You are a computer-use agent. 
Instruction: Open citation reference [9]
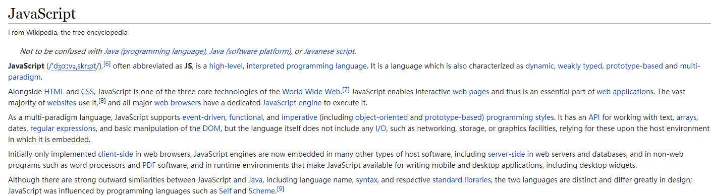(x=281, y=189)
